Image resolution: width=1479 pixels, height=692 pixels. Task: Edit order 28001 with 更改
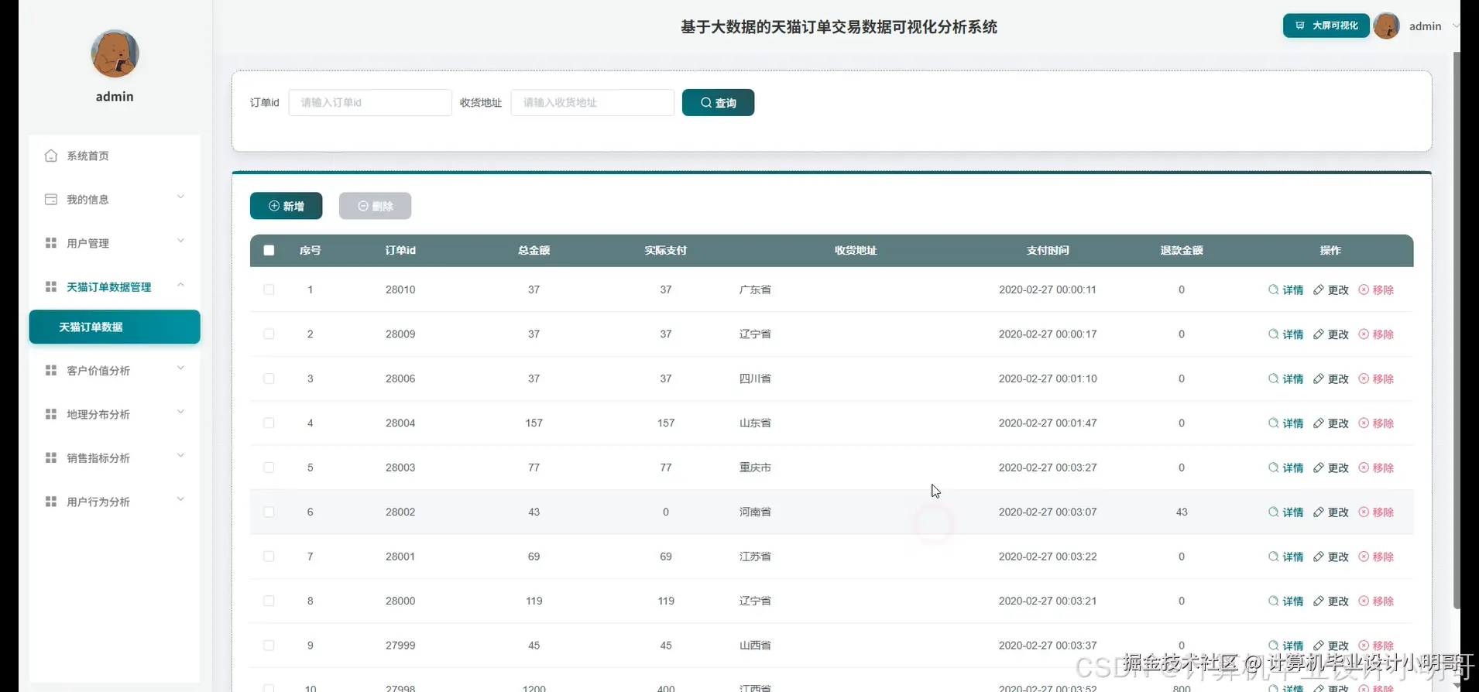click(1331, 557)
